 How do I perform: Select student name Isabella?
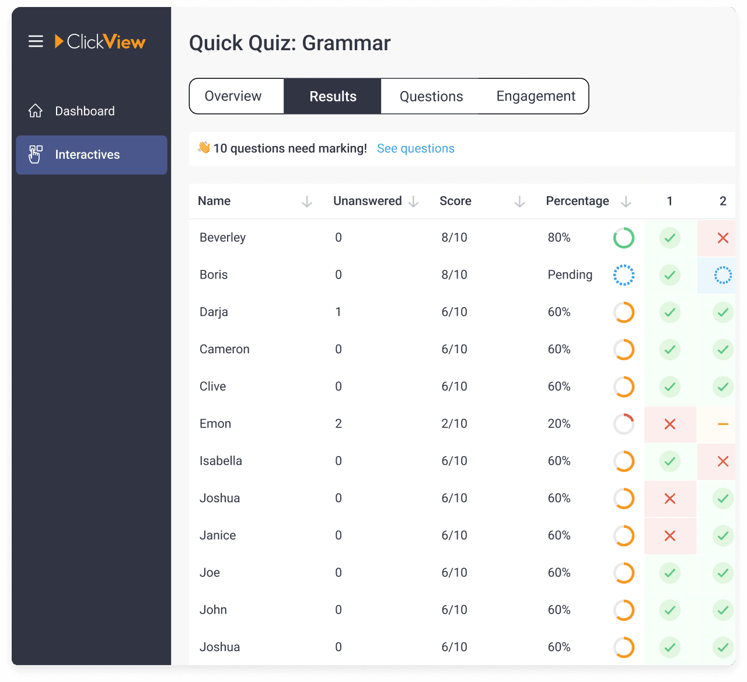coord(221,461)
